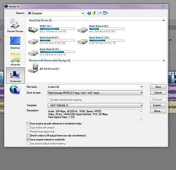
Task: Click the Desk Data D (H:) capacity bar
Action: (57, 52)
